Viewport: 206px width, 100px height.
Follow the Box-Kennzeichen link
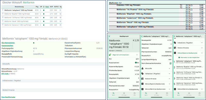click(8, 43)
